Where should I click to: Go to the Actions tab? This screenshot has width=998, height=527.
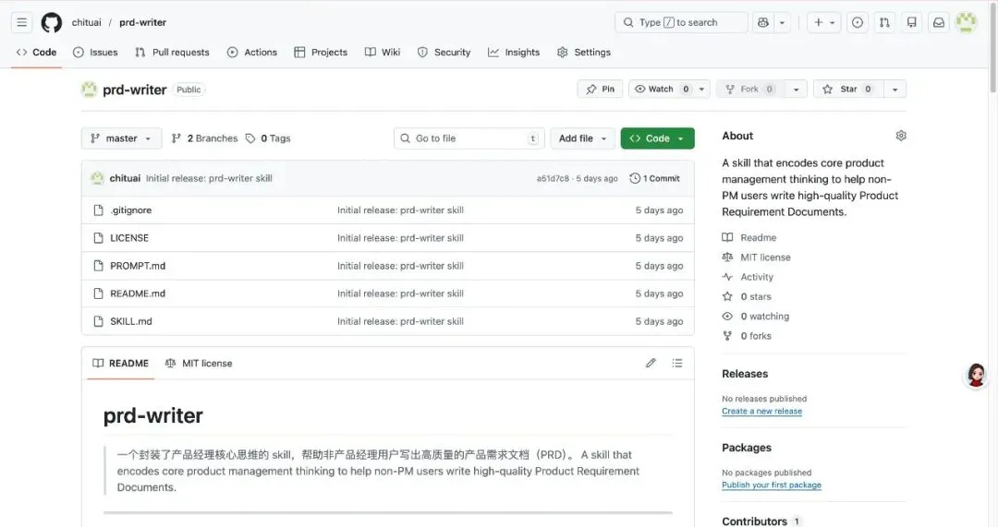pyautogui.click(x=252, y=52)
